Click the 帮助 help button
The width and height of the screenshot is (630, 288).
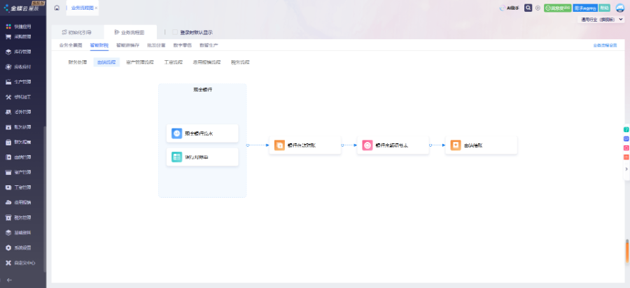coord(604,8)
